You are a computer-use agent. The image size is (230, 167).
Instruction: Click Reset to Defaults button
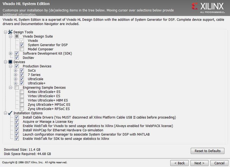208,151
